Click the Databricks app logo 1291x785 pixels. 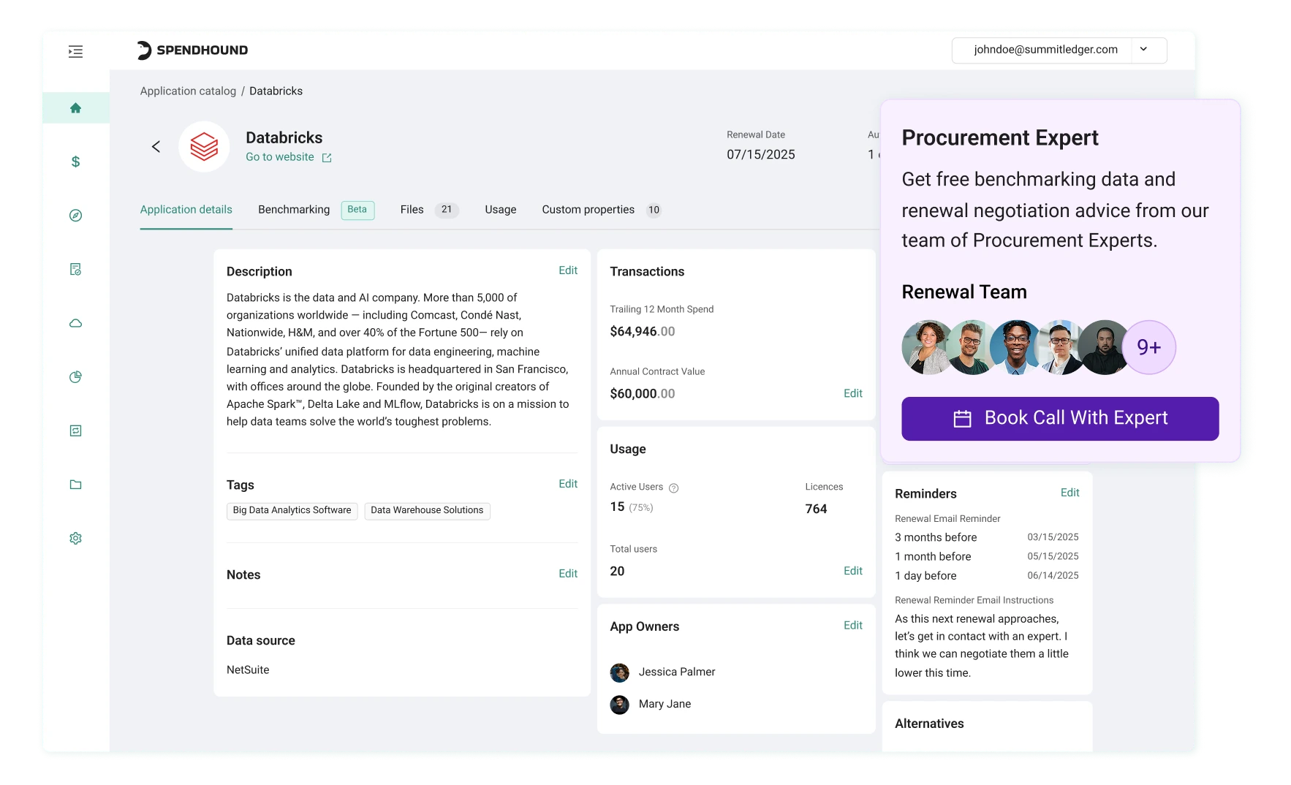pyautogui.click(x=204, y=147)
